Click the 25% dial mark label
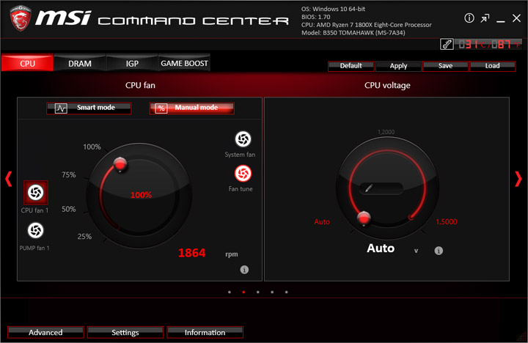Viewport: 528px width, 343px height. [84, 237]
